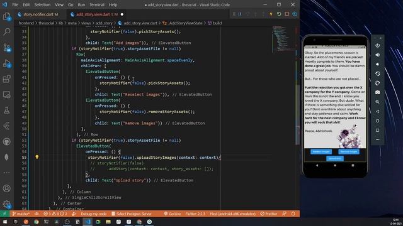Show additional views ellipsis in activity bar
This screenshot has height=226, width=403.
pyautogui.click(x=7, y=173)
